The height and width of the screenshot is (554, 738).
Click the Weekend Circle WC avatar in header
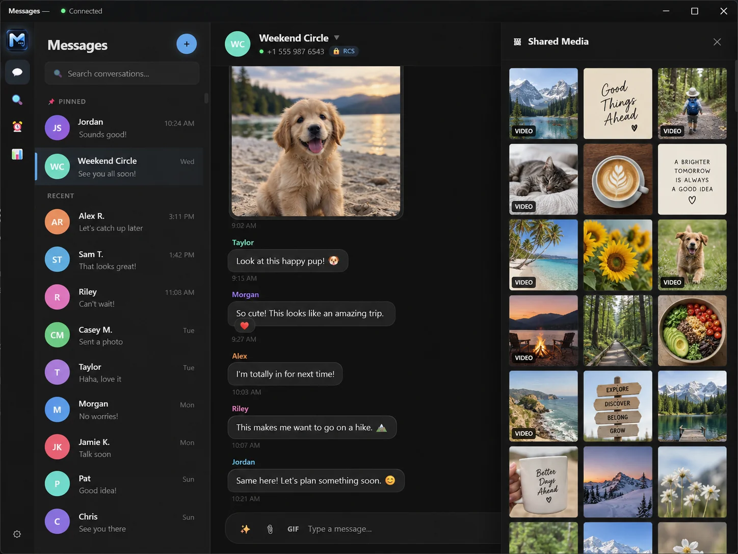pos(238,44)
